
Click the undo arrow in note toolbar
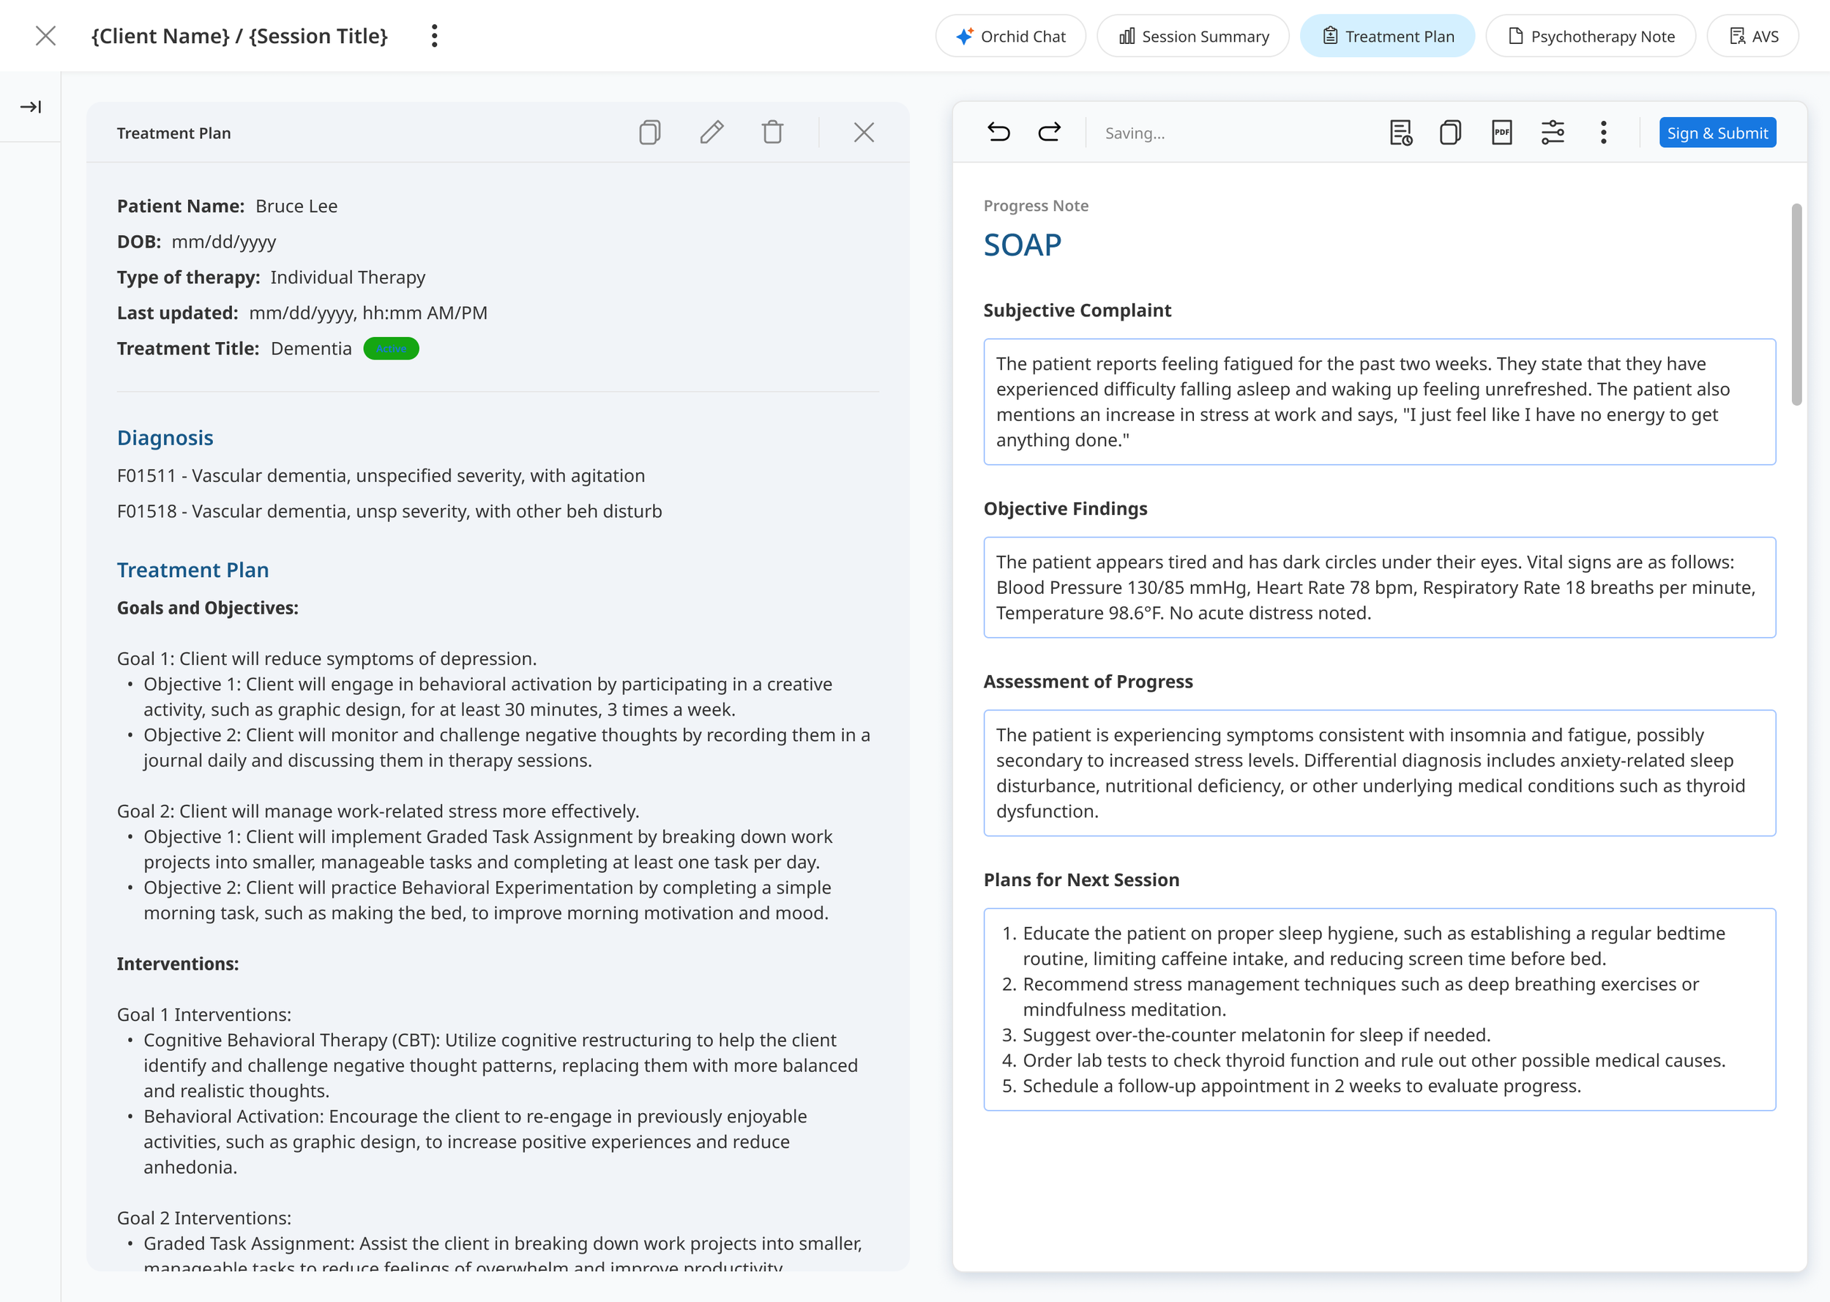[x=998, y=133]
